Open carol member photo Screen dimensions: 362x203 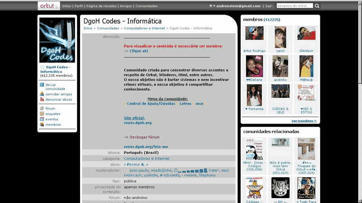point(280,37)
